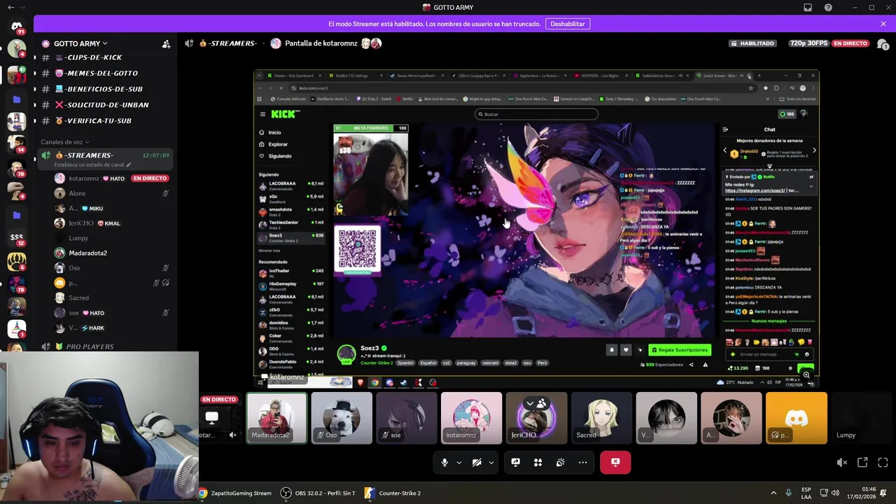Select the Lumpy participant tile
Viewport: 896px width, 504px height.
click(862, 418)
